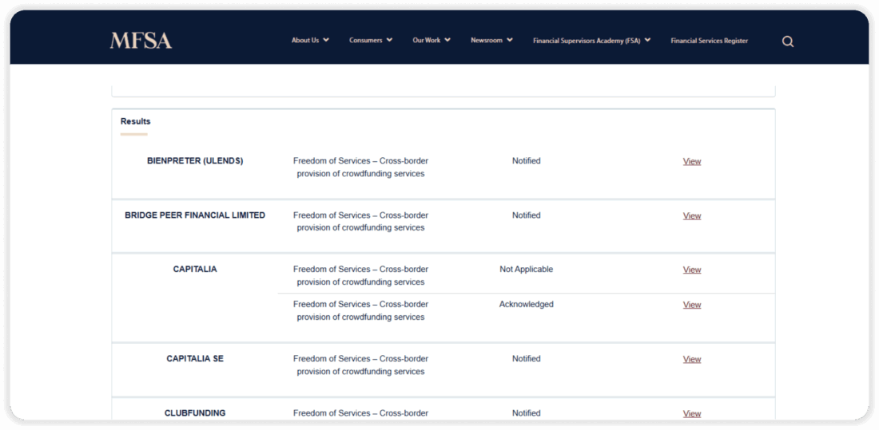
Task: Expand the Newsroom dropdown arrow
Action: pyautogui.click(x=510, y=40)
